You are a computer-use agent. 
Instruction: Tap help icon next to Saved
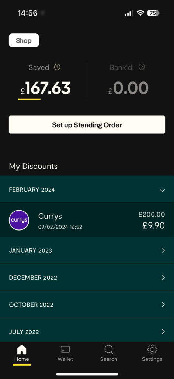[x=57, y=67]
